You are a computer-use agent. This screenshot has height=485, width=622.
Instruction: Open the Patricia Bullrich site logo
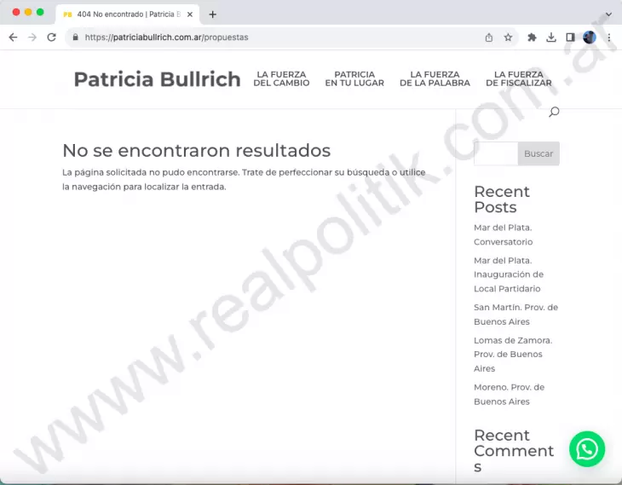pos(157,79)
